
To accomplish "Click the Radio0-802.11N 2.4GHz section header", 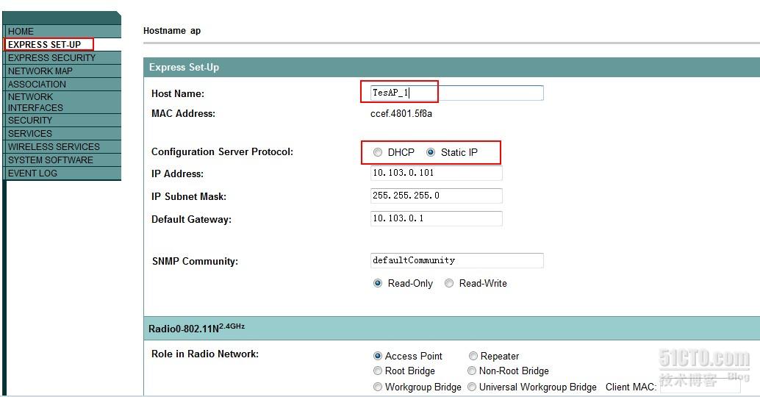I will tap(452, 328).
